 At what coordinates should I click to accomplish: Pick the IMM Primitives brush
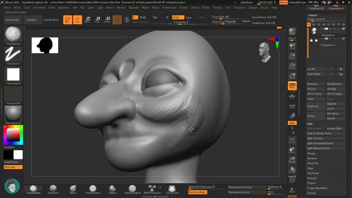pyautogui.click(x=152, y=190)
